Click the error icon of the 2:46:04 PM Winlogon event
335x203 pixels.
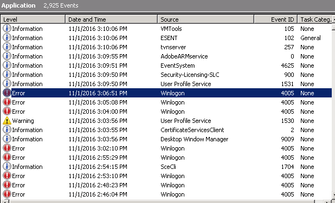(7, 194)
